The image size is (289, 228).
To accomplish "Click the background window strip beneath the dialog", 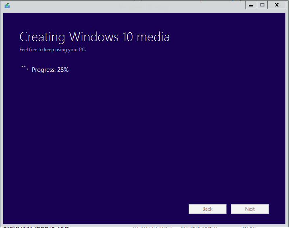I will coord(145,226).
